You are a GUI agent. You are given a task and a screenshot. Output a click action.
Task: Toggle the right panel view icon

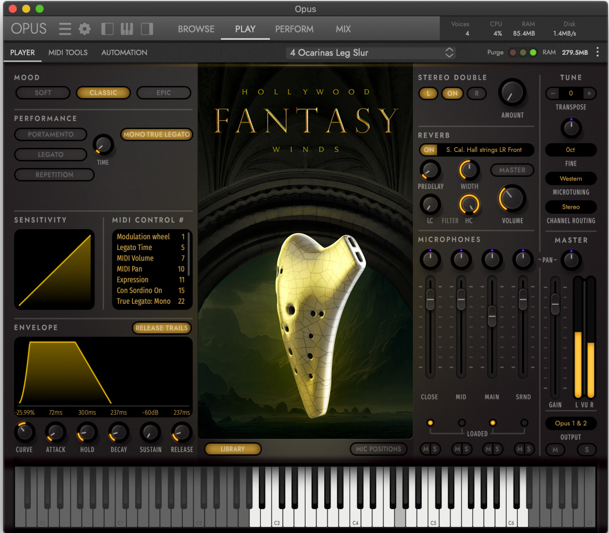point(147,29)
